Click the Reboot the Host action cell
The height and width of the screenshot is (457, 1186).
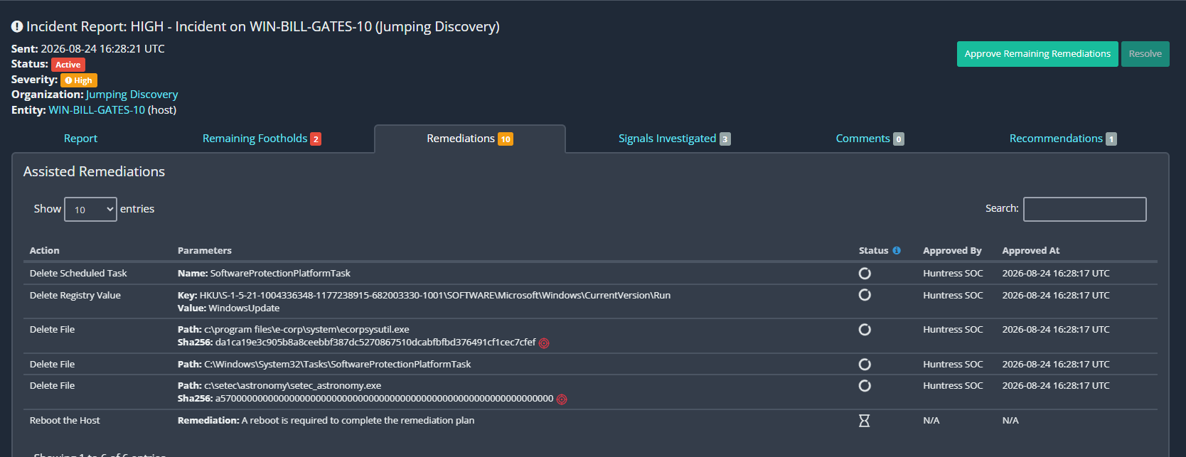pyautogui.click(x=65, y=420)
